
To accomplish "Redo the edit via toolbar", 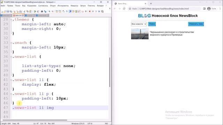I will (38, 11).
